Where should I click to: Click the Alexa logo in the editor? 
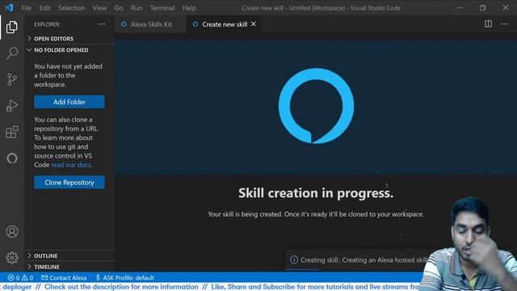tap(316, 106)
